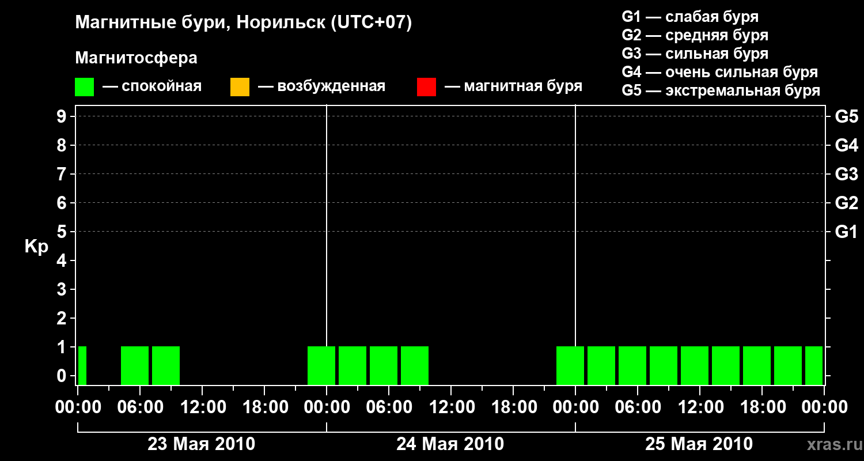This screenshot has width=864, height=461.
Task: Click the '— возбужденная' legend label
Action: click(321, 86)
